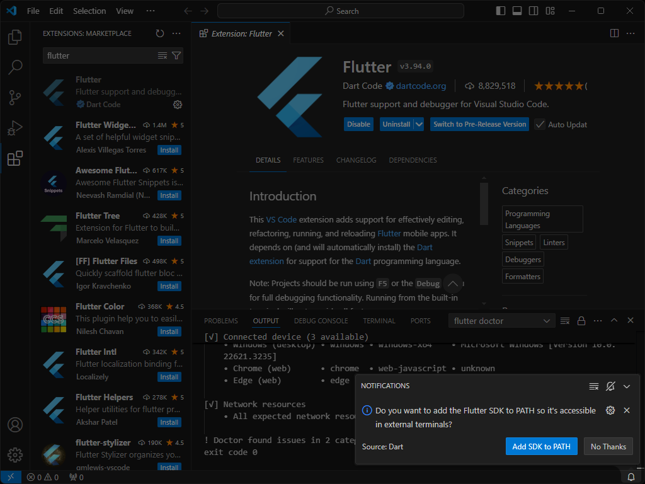Toggle output auto scroll lock

point(581,321)
